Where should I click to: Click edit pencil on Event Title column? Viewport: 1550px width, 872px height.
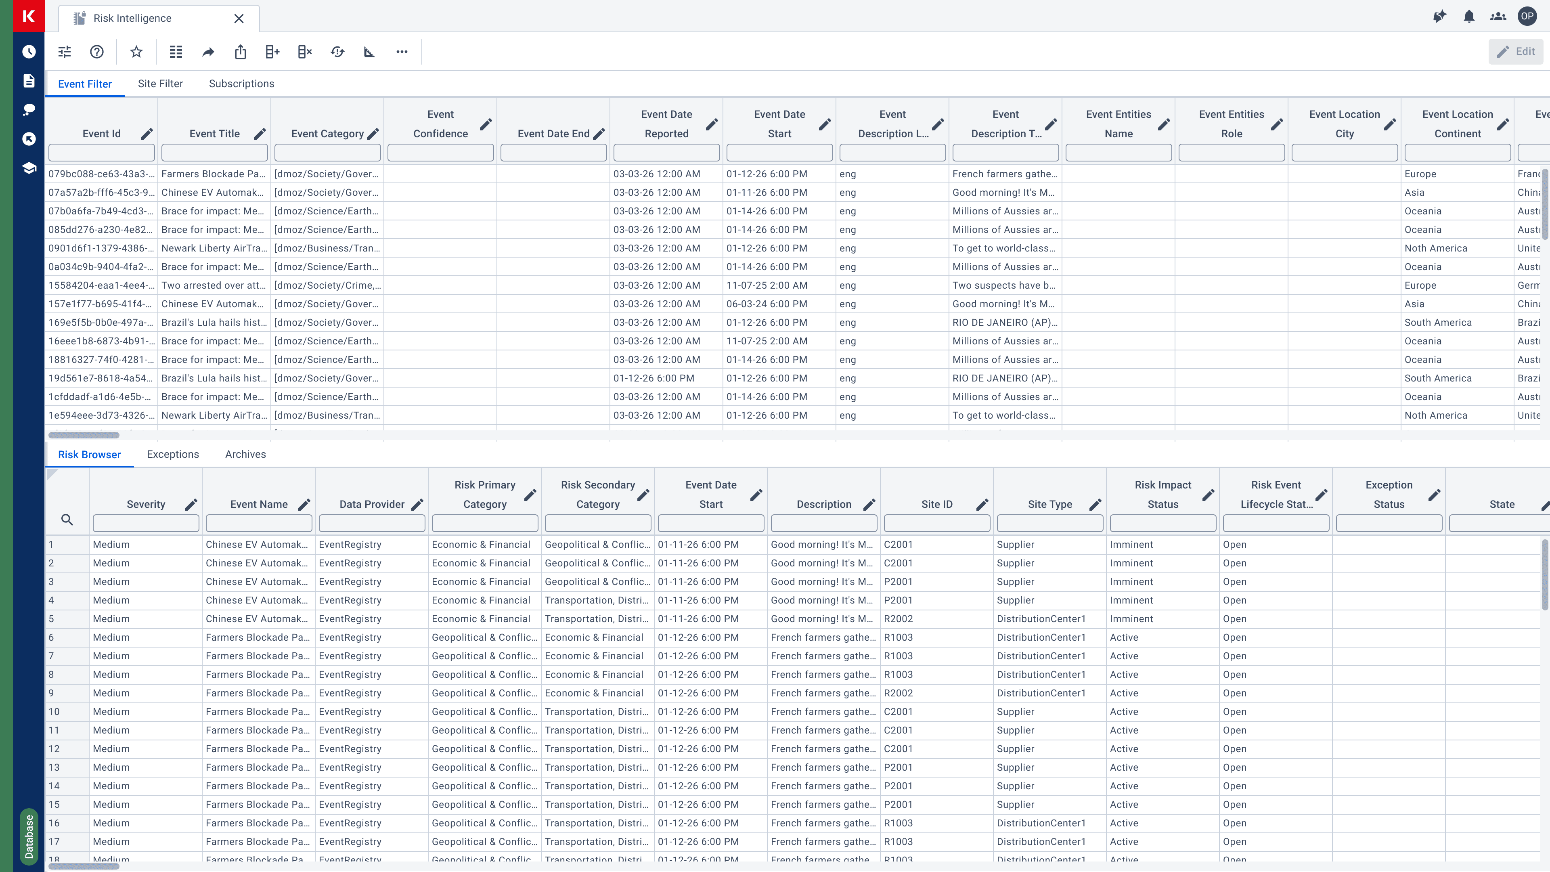tap(260, 134)
